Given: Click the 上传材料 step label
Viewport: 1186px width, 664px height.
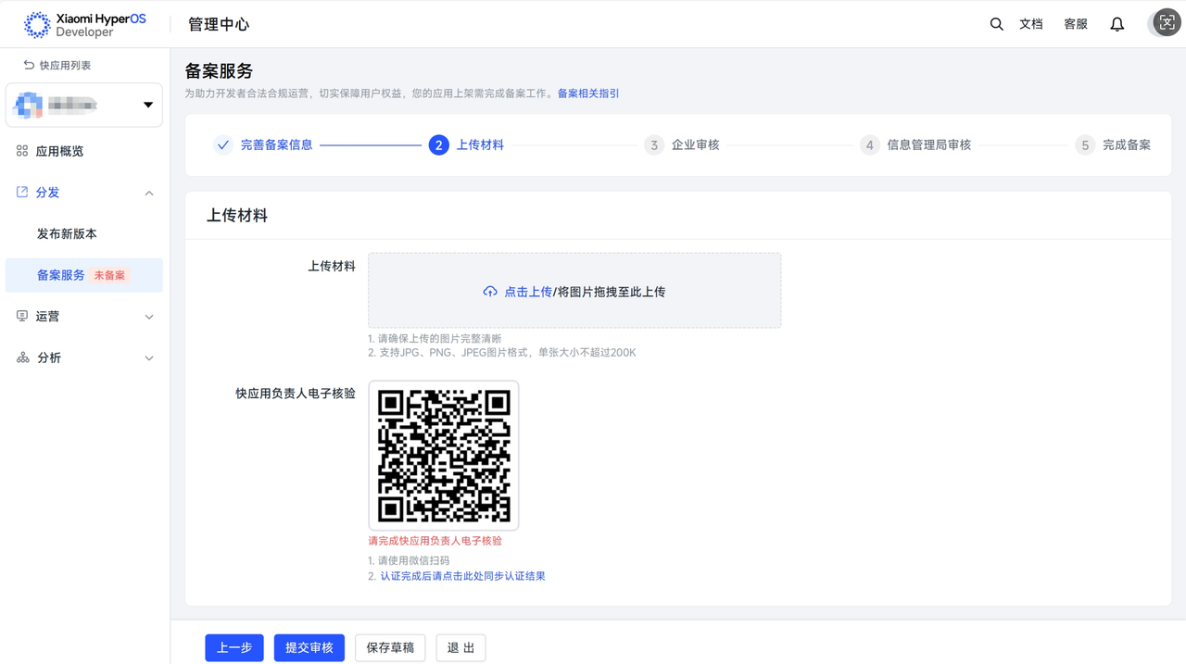Looking at the screenshot, I should pos(480,145).
